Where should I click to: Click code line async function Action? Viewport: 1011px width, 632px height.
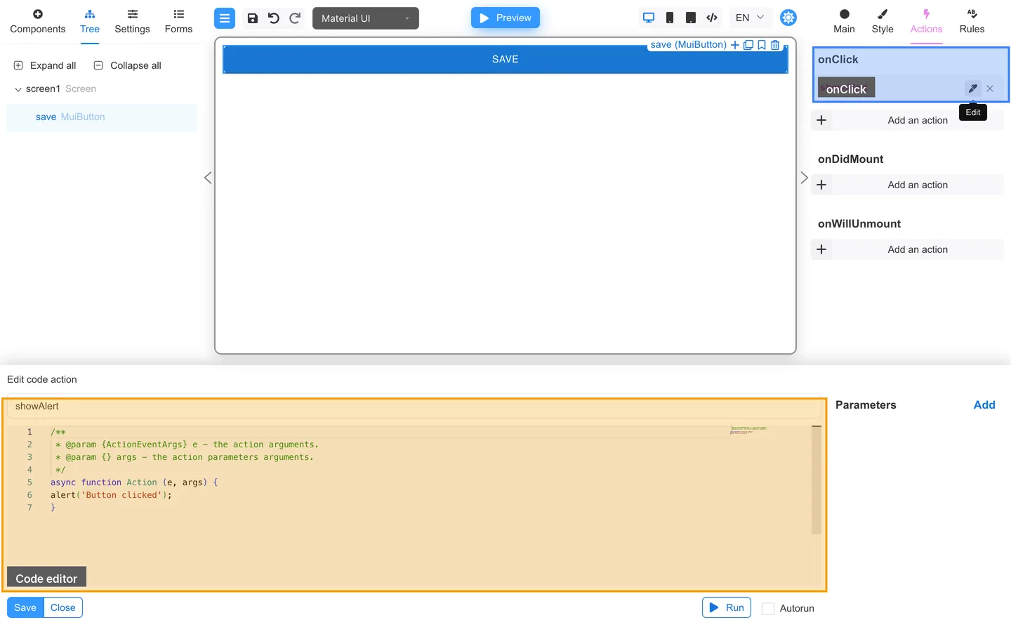click(134, 482)
